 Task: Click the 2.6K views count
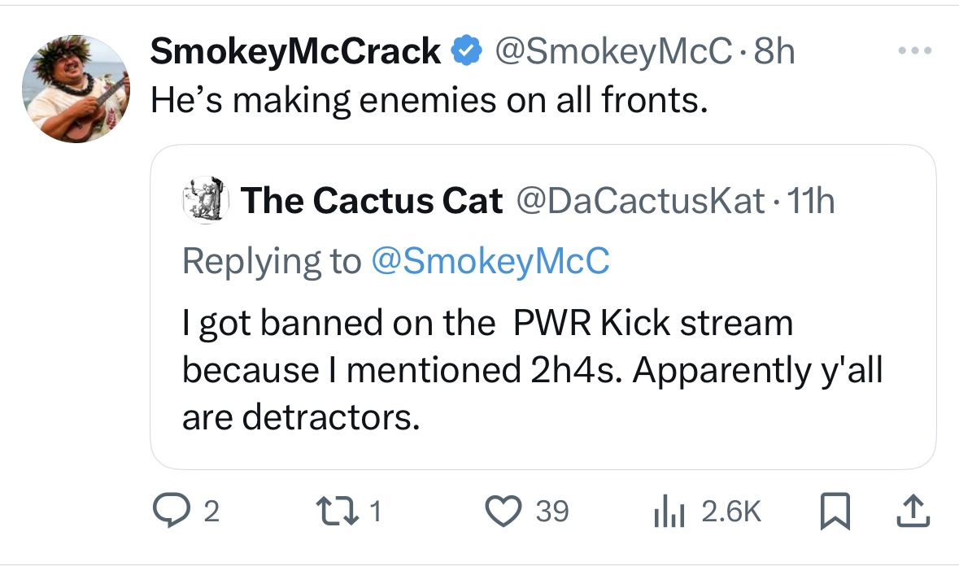pyautogui.click(x=731, y=512)
